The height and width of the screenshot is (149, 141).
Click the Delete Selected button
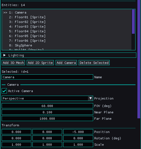(94, 63)
